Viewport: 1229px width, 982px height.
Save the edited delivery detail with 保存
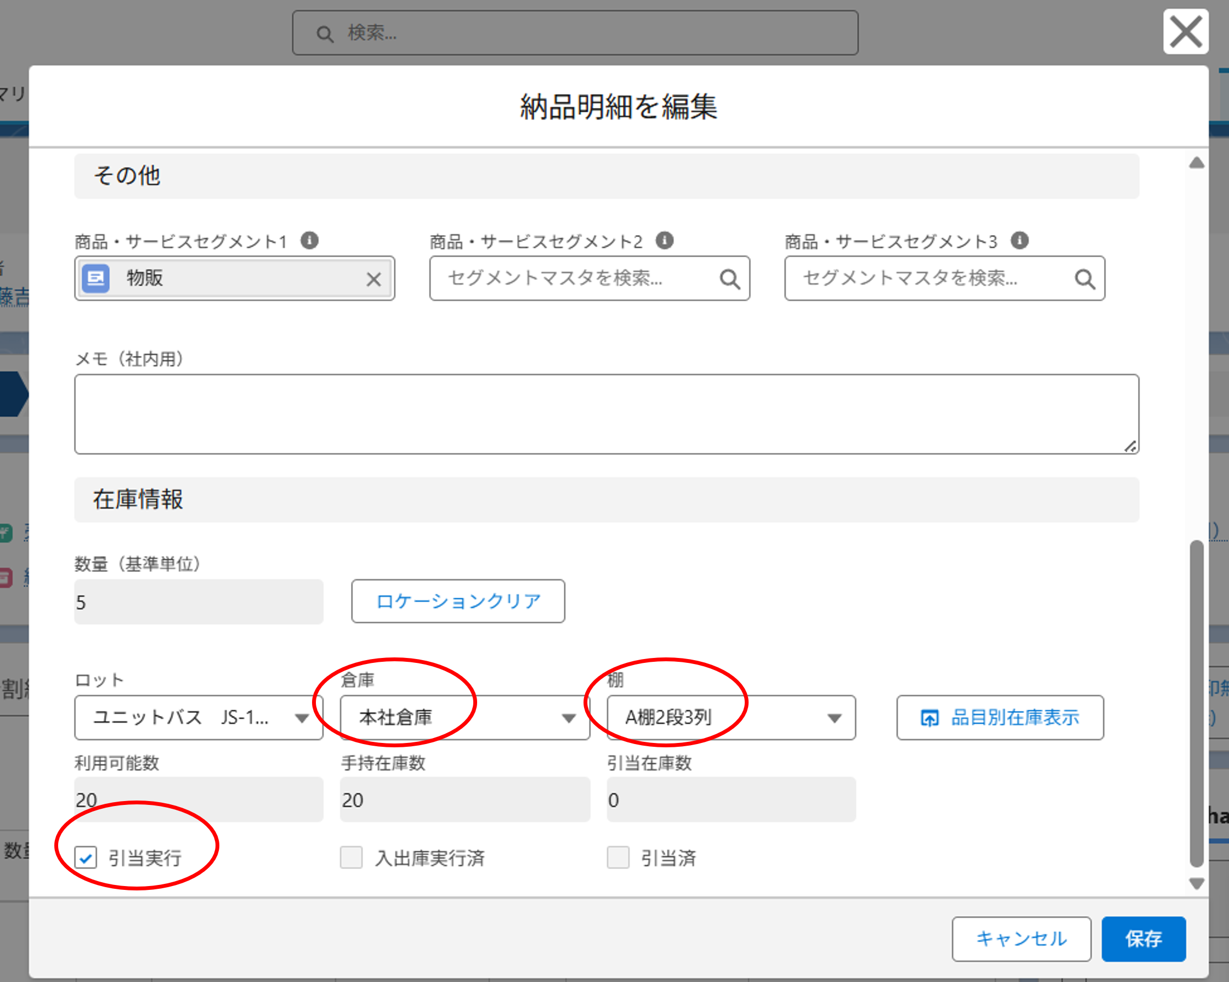[1143, 939]
